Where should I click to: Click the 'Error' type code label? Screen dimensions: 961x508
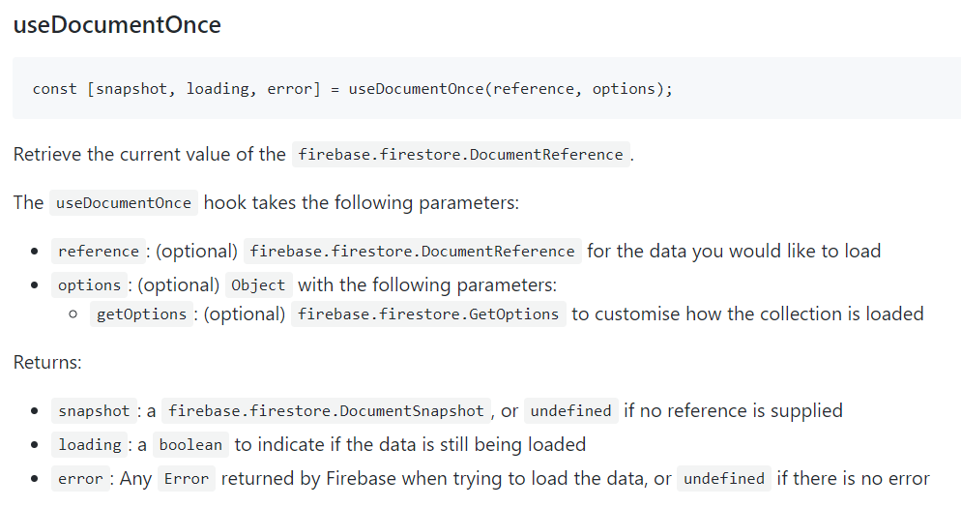[x=187, y=479]
